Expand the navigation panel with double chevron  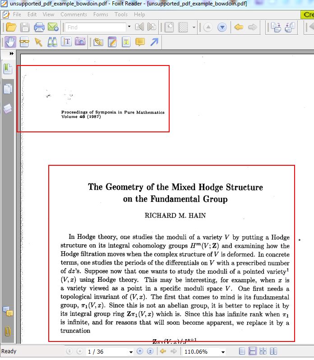(11, 53)
